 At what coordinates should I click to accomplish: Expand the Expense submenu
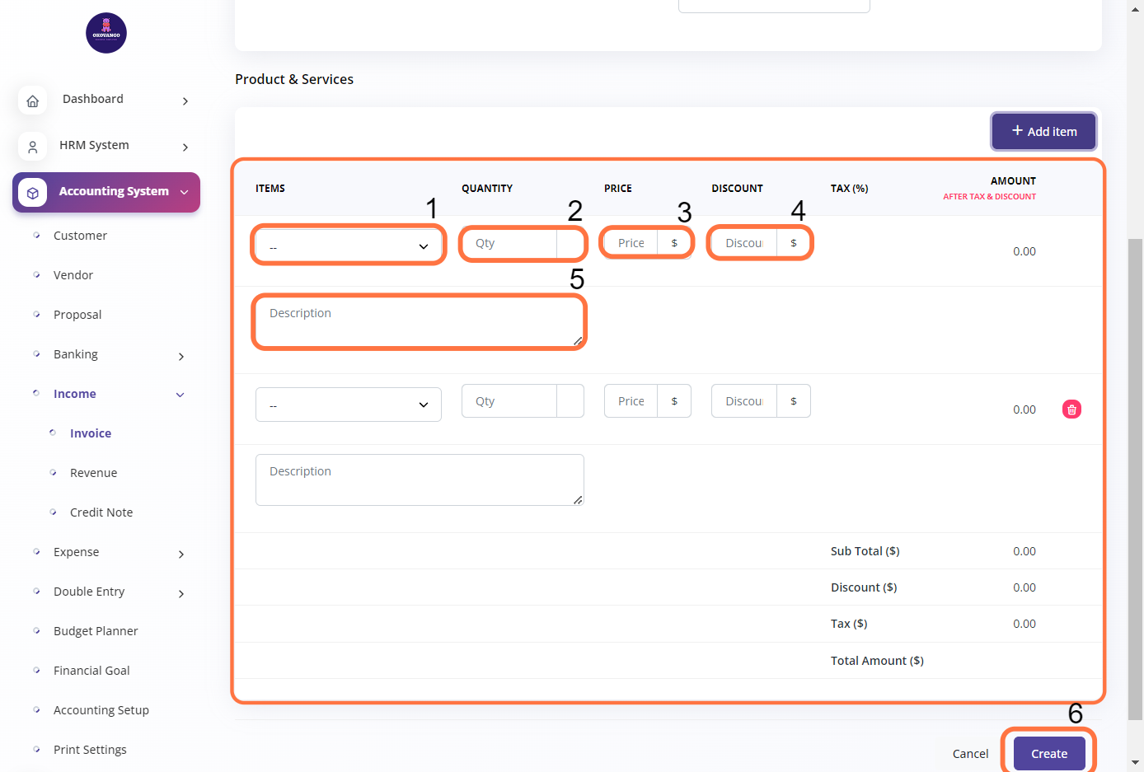(181, 554)
